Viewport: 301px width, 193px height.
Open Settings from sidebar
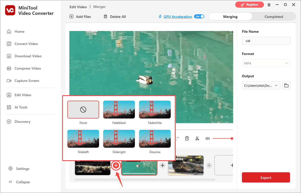click(x=19, y=169)
